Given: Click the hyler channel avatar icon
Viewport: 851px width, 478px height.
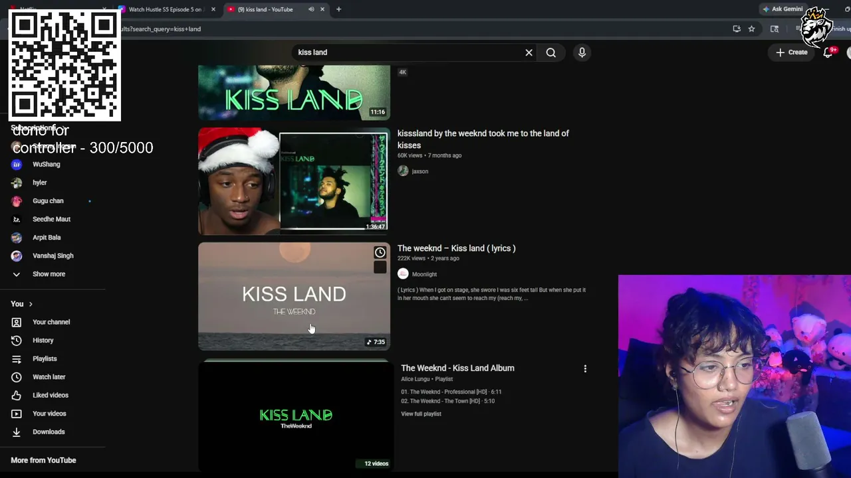Looking at the screenshot, I should [17, 183].
